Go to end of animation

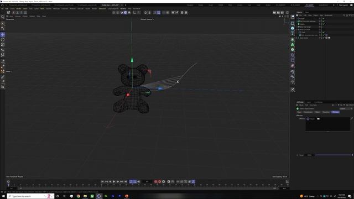[126, 182]
